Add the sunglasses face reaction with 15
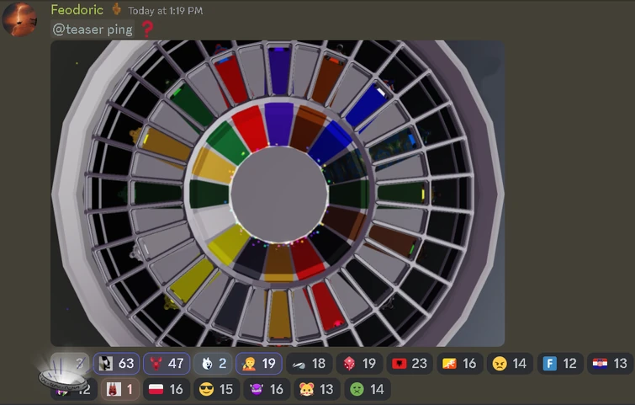 (x=217, y=389)
